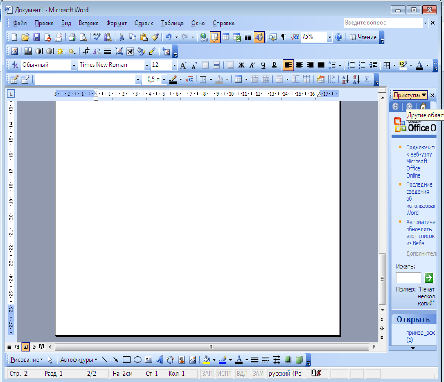
Task: Open a file with folder icon
Action: pyautogui.click(x=25, y=37)
